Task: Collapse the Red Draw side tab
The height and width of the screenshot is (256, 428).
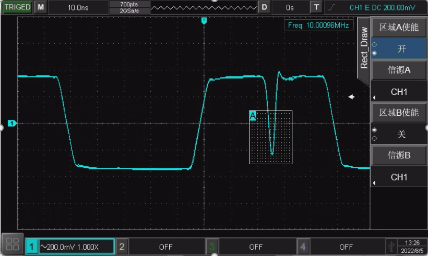Action: (364, 48)
